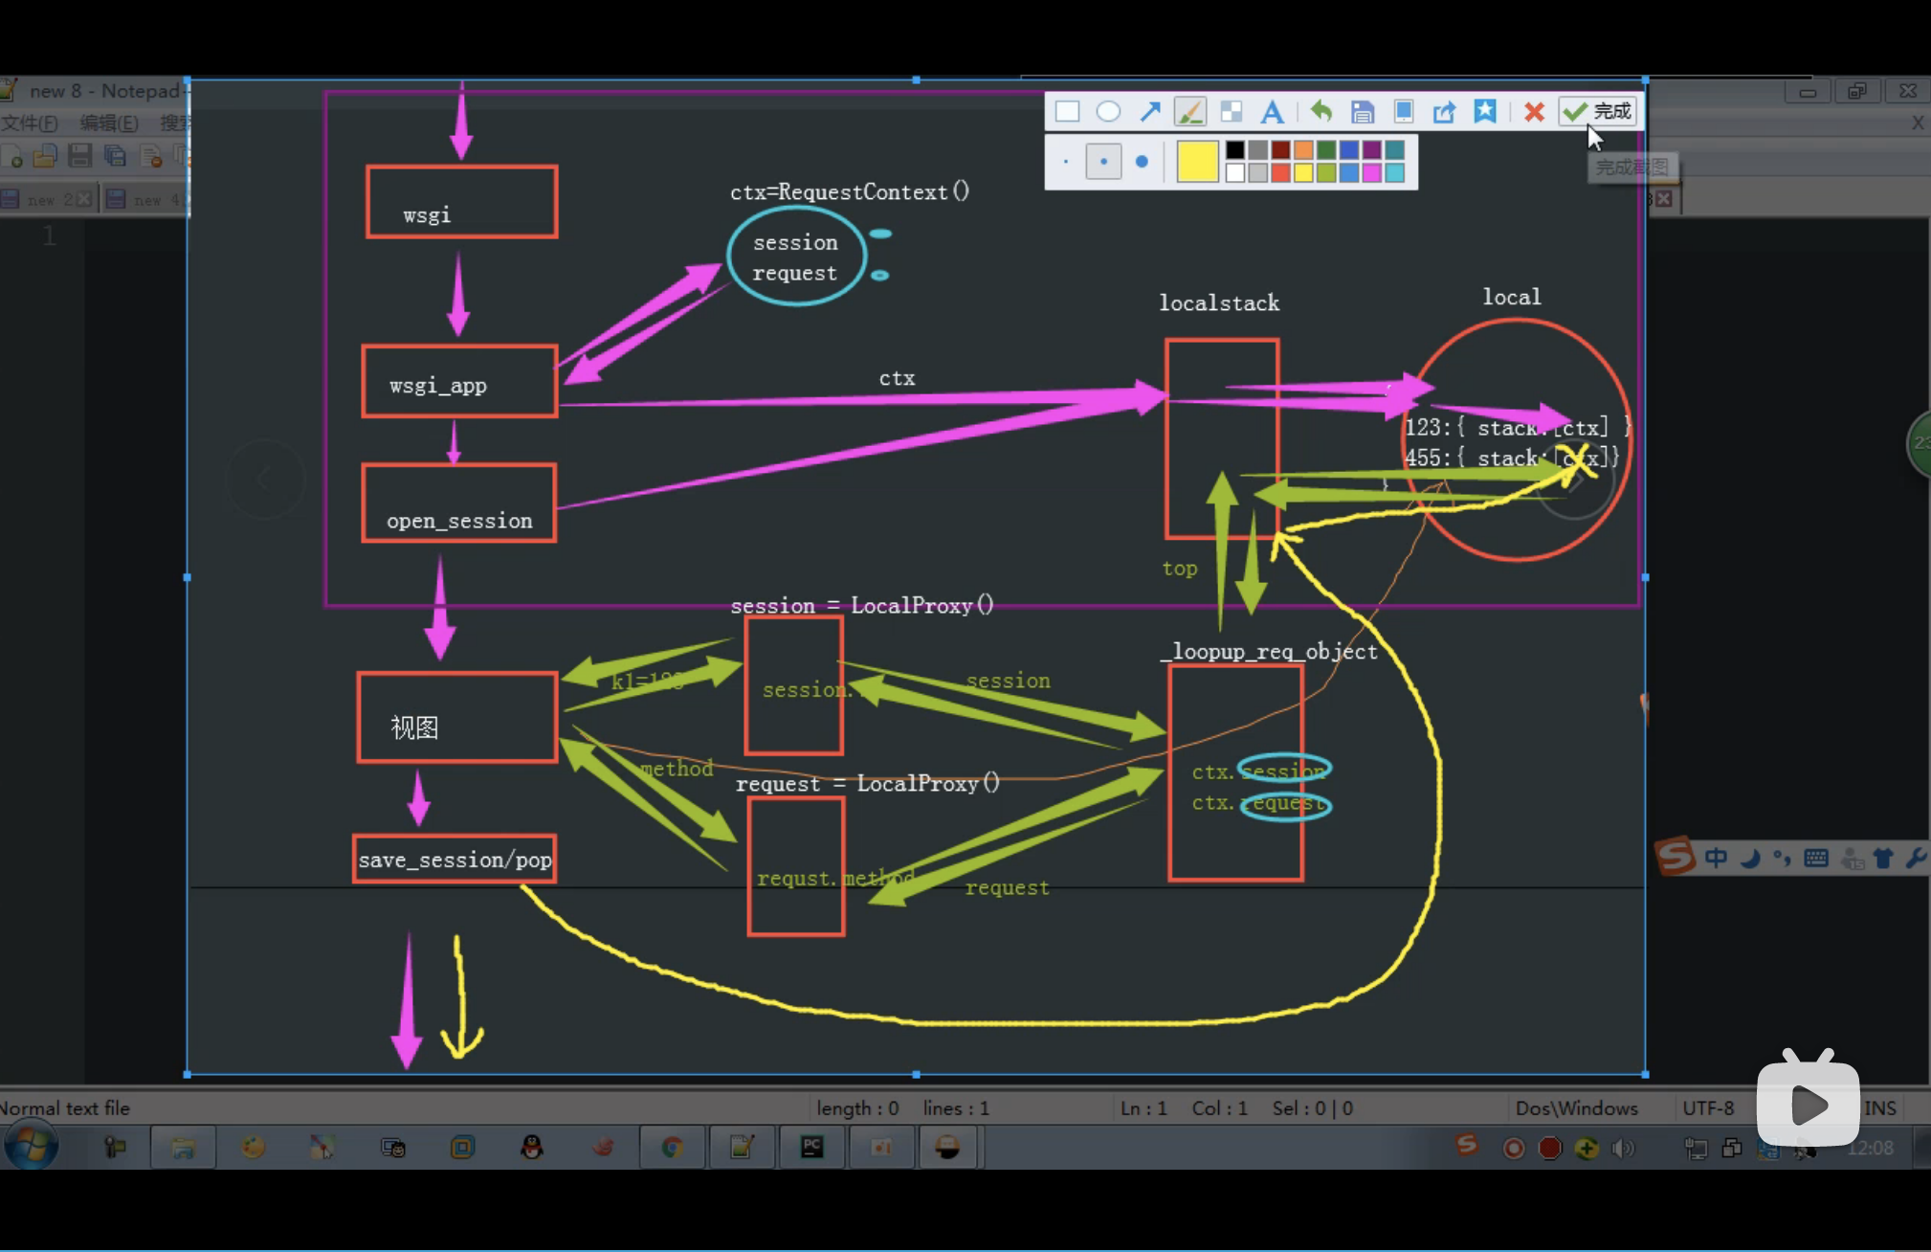
Task: Open the 文件(F) menu
Action: click(x=29, y=123)
